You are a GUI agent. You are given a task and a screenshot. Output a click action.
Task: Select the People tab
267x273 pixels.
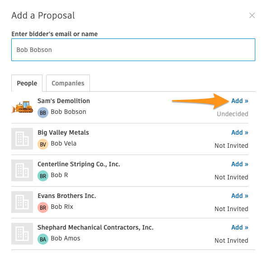click(27, 83)
